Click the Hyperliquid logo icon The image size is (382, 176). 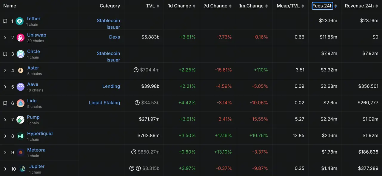(x=21, y=136)
